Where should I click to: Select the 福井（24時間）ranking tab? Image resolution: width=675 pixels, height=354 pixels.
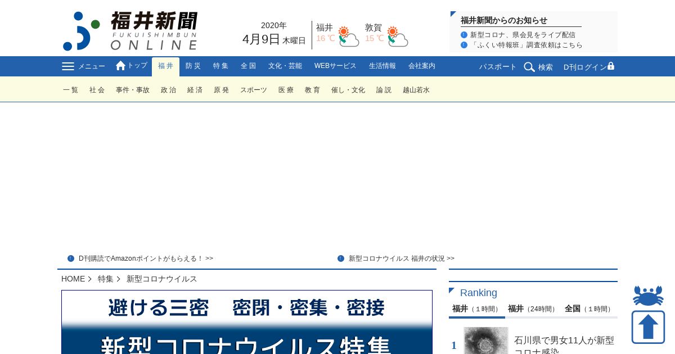533,308
